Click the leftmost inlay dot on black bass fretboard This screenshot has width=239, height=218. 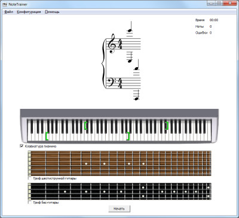click(x=65, y=192)
